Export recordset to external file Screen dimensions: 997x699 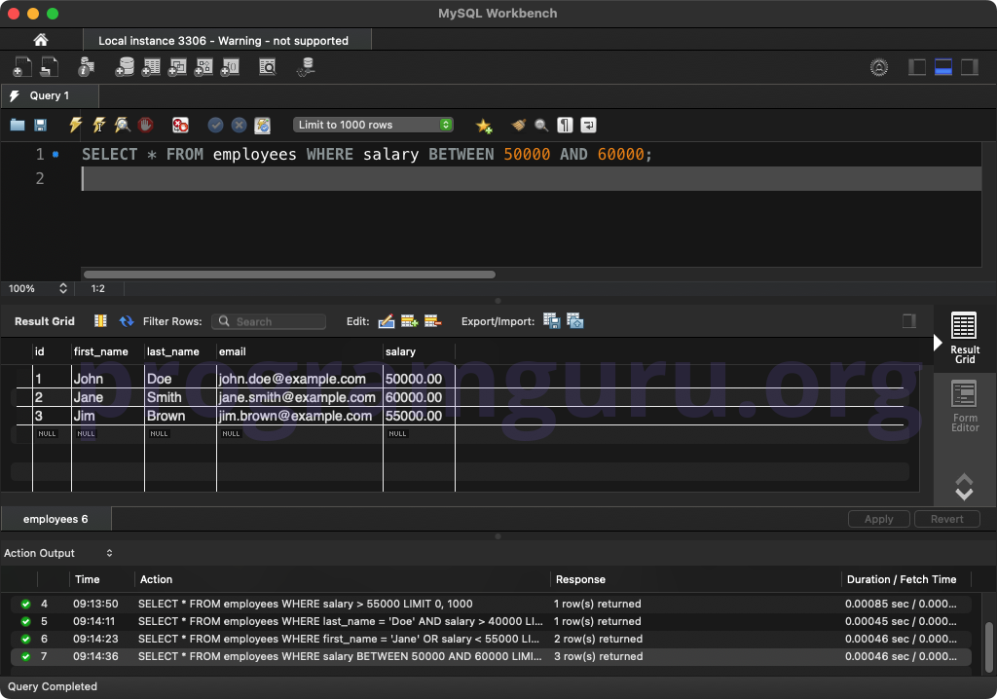[x=552, y=320]
